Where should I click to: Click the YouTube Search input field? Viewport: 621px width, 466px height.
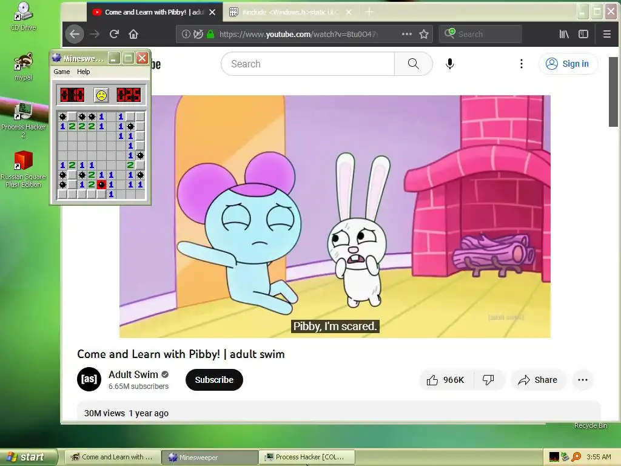[307, 63]
